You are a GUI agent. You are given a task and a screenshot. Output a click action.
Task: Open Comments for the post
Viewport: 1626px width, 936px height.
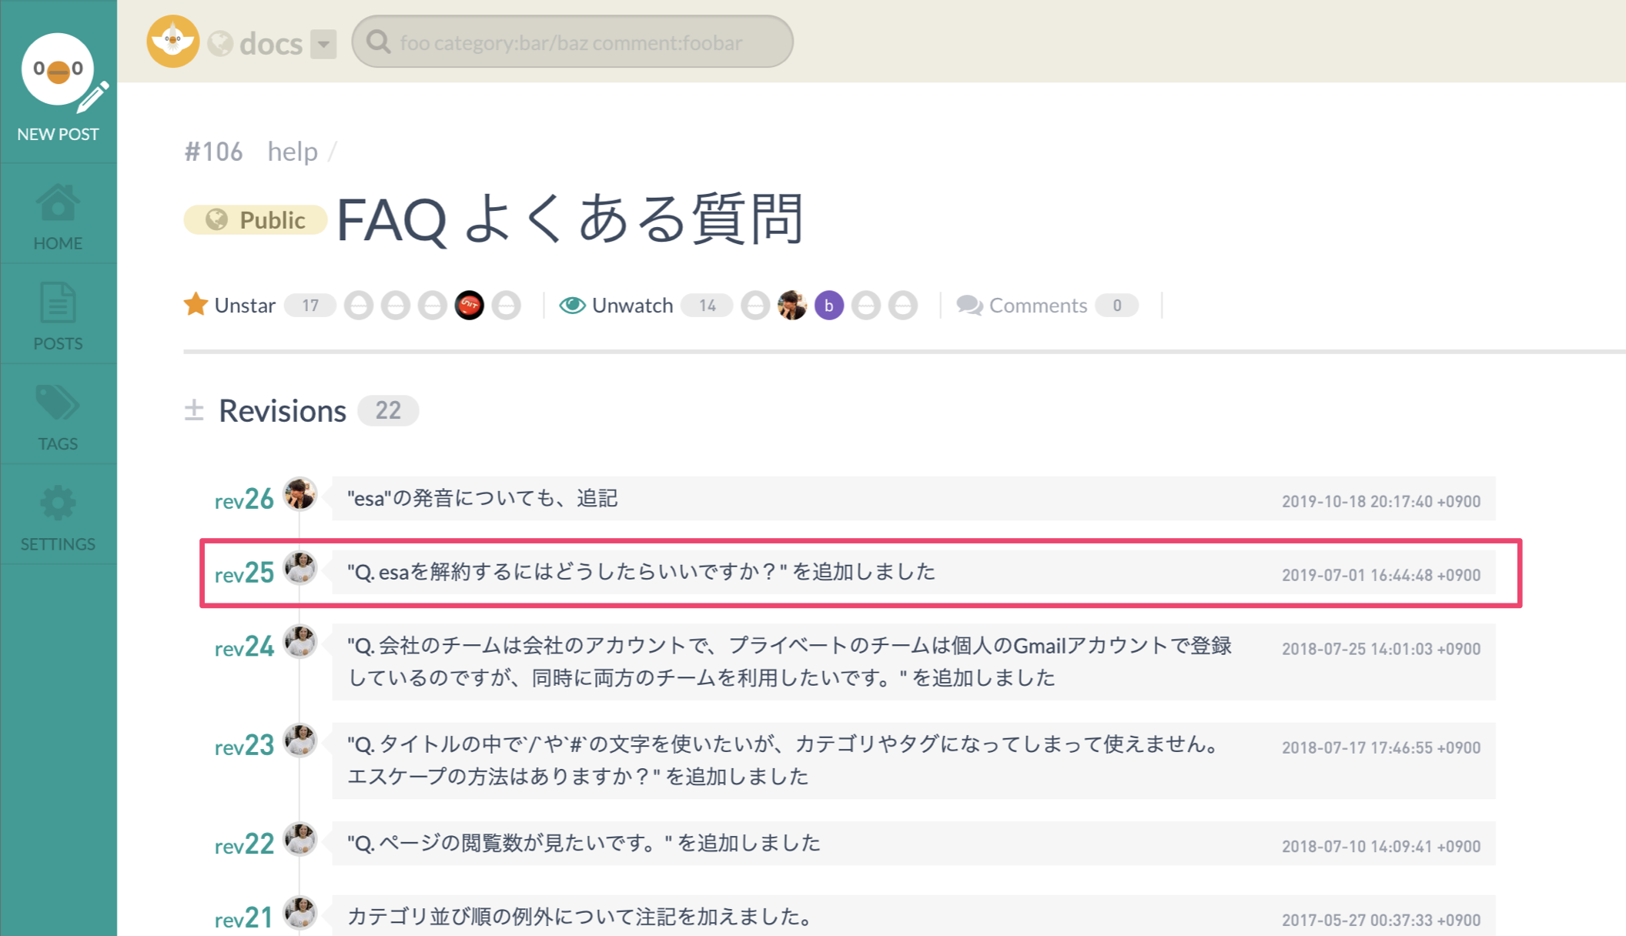(1022, 306)
